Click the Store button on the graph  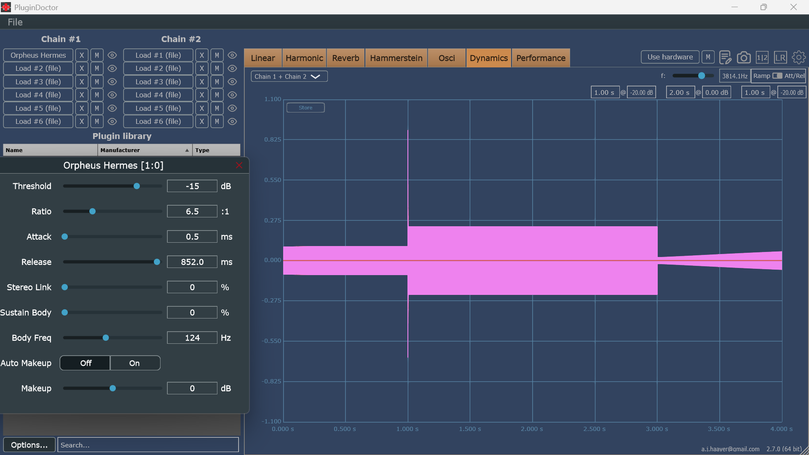click(x=305, y=108)
